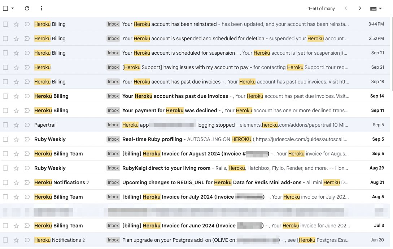Select the Sep 14 past due invoices checkbox
Screen dimensions: 393x249
(5, 96)
